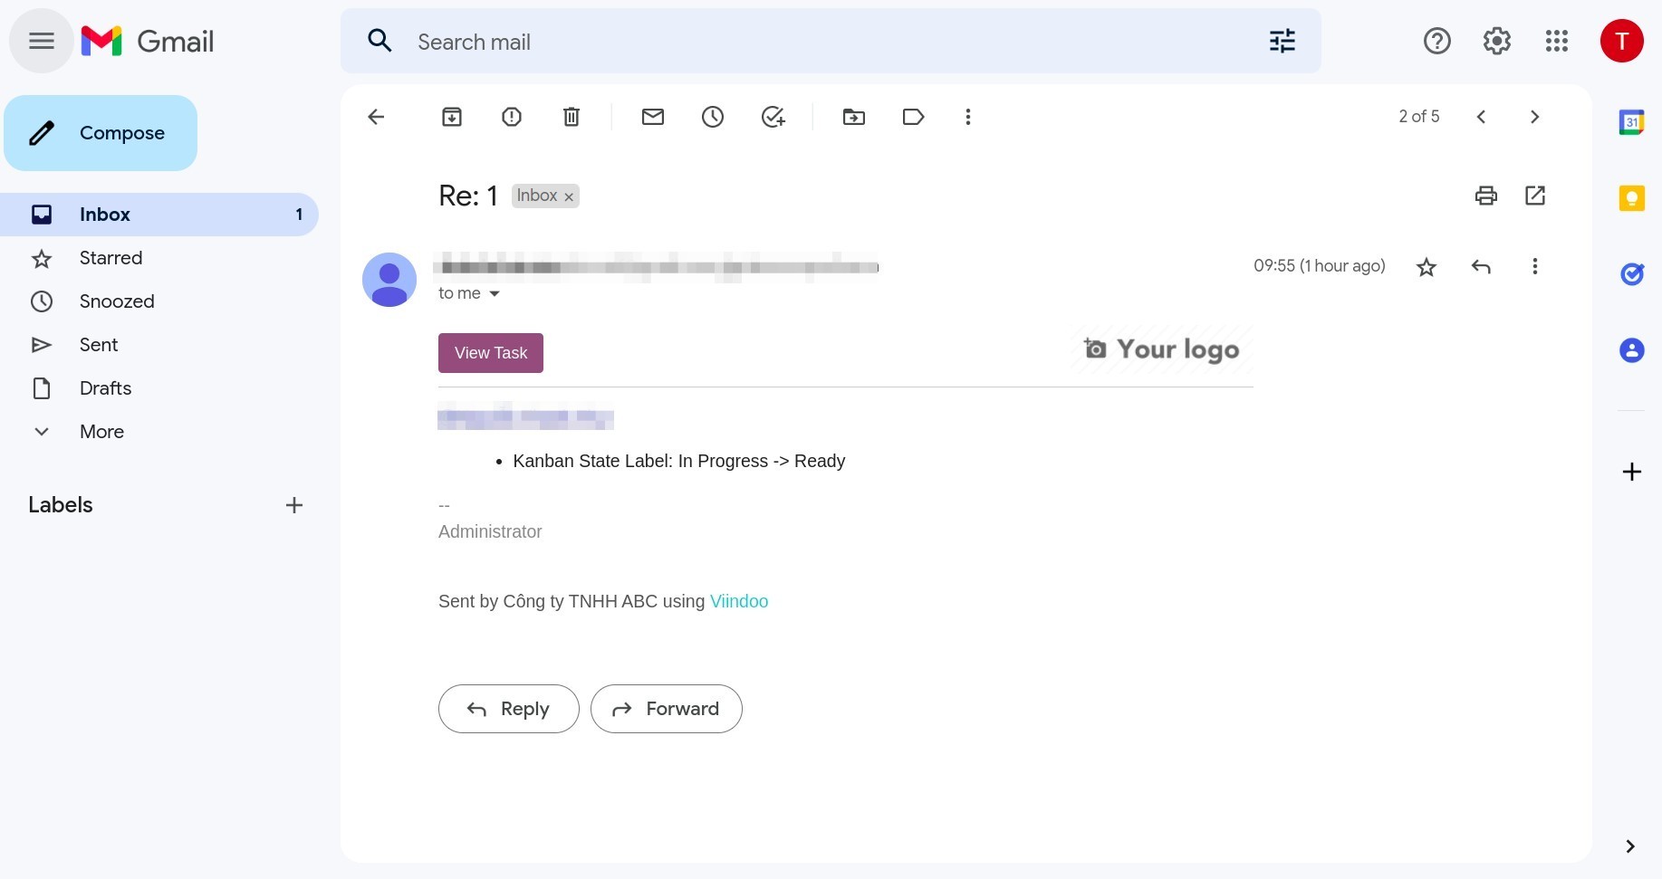
Task: Star this message from the sender
Action: tap(1427, 267)
